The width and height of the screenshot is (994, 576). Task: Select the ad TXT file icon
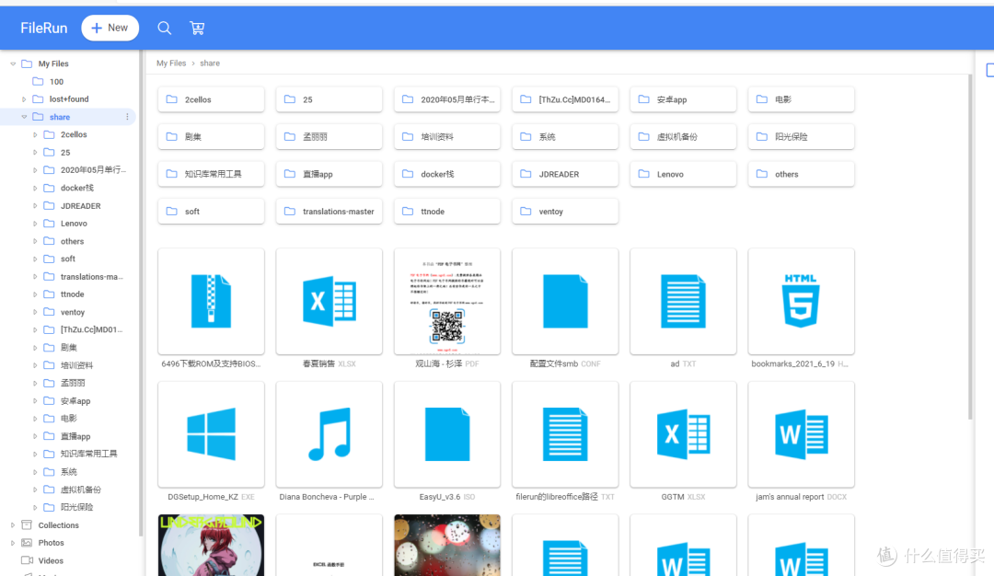[683, 301]
